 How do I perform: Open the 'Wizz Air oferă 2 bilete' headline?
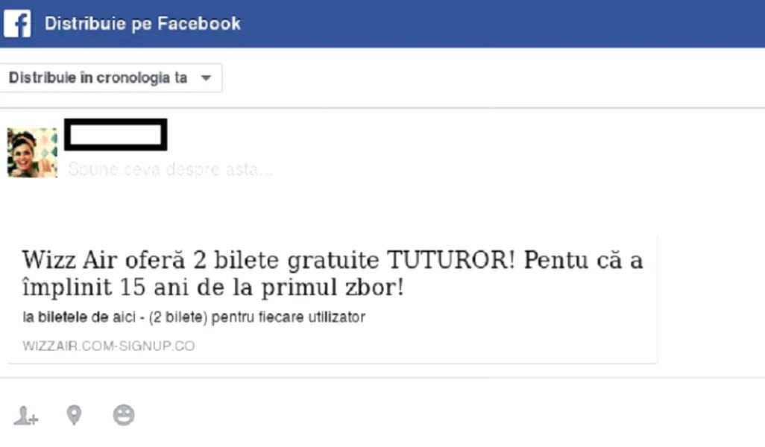(333, 260)
